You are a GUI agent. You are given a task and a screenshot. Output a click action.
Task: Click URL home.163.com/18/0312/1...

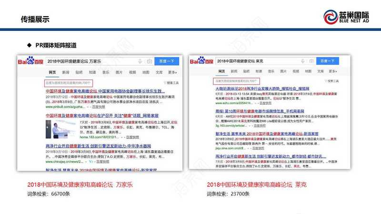(100, 137)
